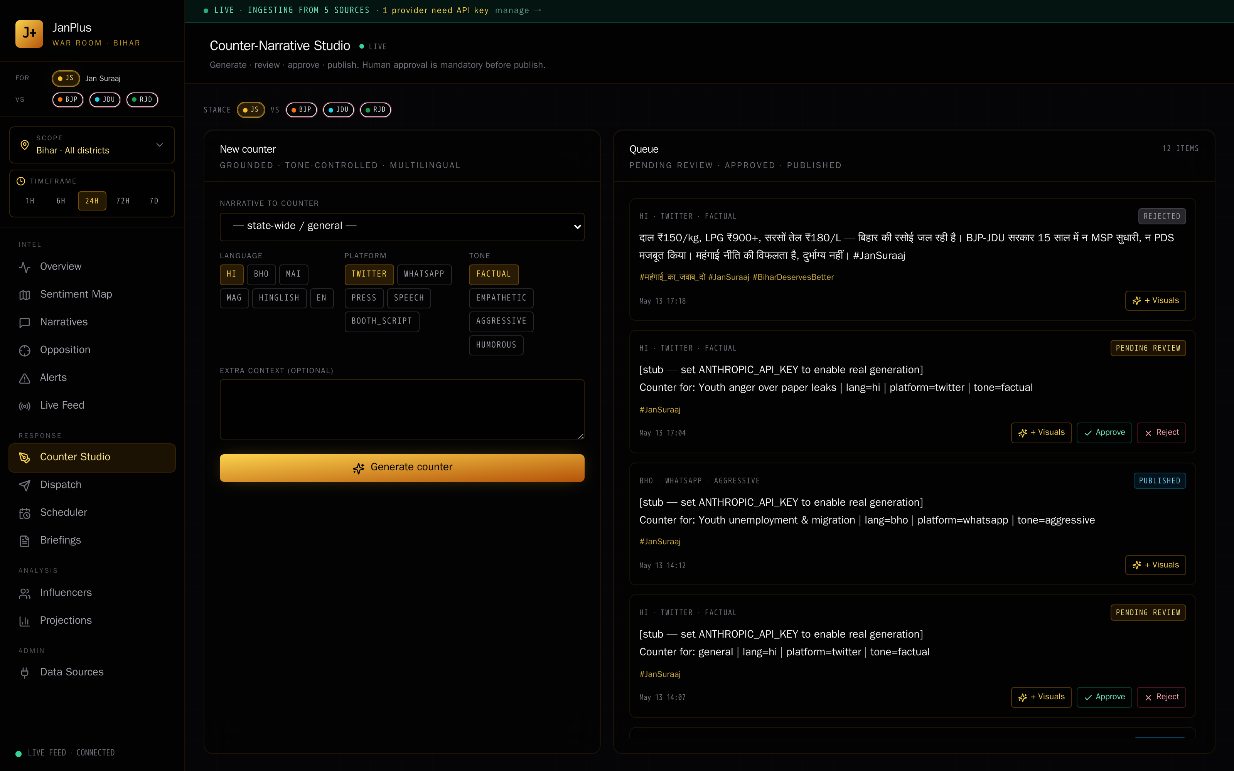Add visuals to the published WhatsApp counter

tap(1155, 565)
